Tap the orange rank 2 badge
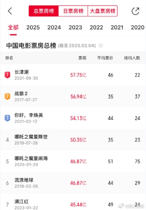 click(8, 96)
